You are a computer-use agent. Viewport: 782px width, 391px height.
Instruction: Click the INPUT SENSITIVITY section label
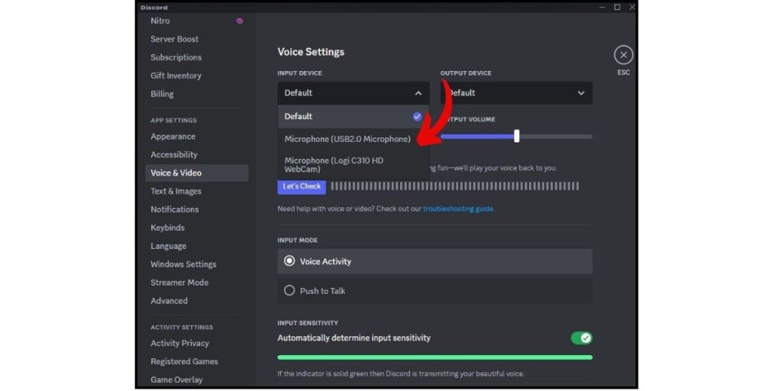(308, 323)
